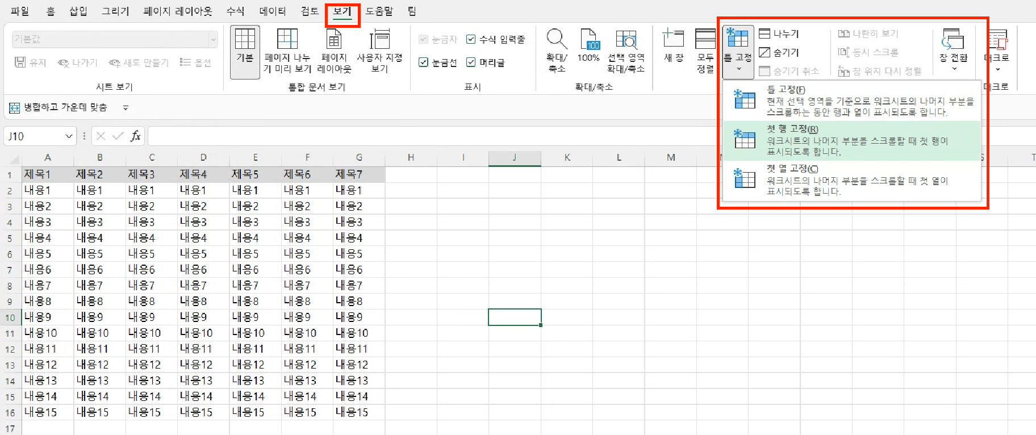Click the J10 Name Box field
The width and height of the screenshot is (1036, 435).
33,136
